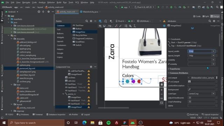Select the Design surface layers icon
Viewport: 224px width, 126px height.
point(100,21)
